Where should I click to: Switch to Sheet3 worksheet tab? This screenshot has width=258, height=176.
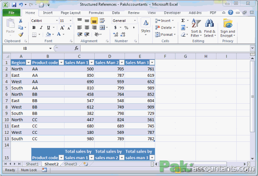tap(71, 164)
